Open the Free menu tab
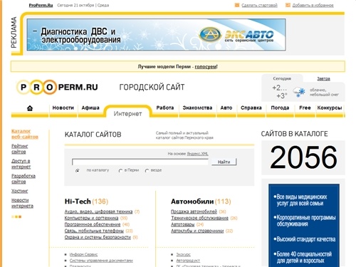The image size is (356, 267). click(x=305, y=108)
